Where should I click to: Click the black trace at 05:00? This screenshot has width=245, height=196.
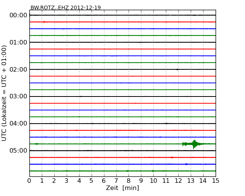pos(122,150)
